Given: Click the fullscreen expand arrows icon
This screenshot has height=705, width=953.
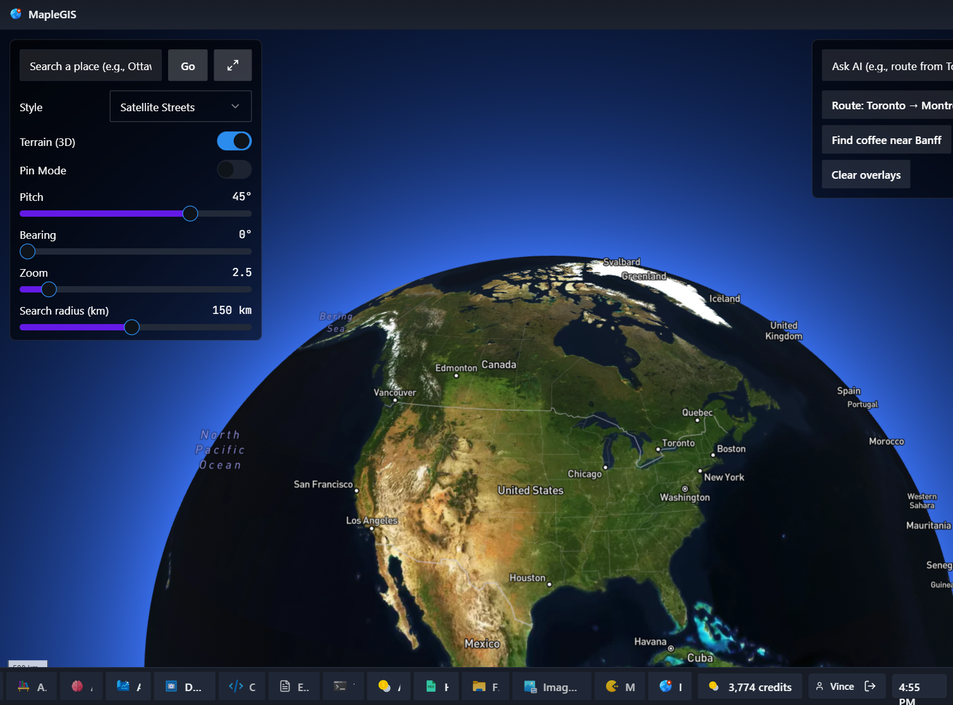Looking at the screenshot, I should tap(233, 65).
